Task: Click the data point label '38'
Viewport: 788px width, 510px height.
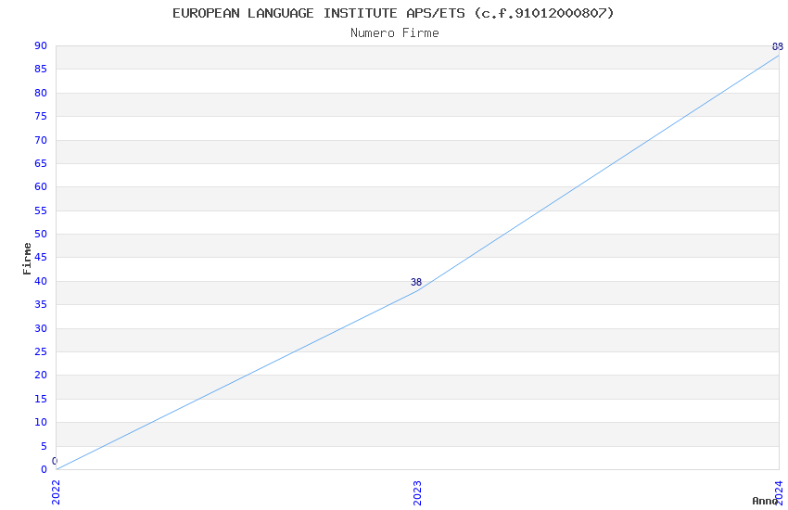Action: [x=416, y=283]
